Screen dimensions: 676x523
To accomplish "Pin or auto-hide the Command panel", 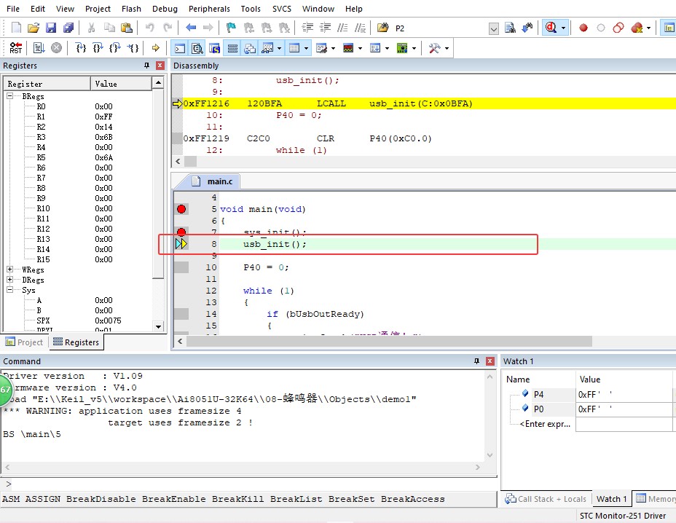I will coord(476,361).
